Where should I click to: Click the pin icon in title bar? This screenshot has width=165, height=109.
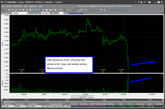click(135, 2)
